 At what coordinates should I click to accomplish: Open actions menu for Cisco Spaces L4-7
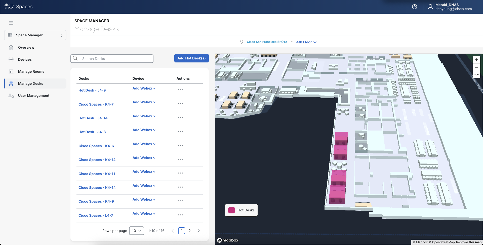tap(181, 215)
